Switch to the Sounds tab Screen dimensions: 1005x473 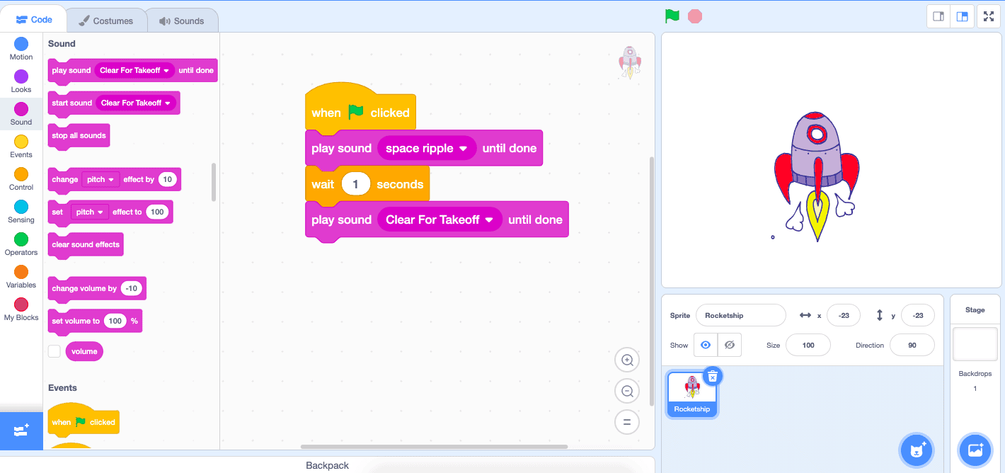coord(182,21)
